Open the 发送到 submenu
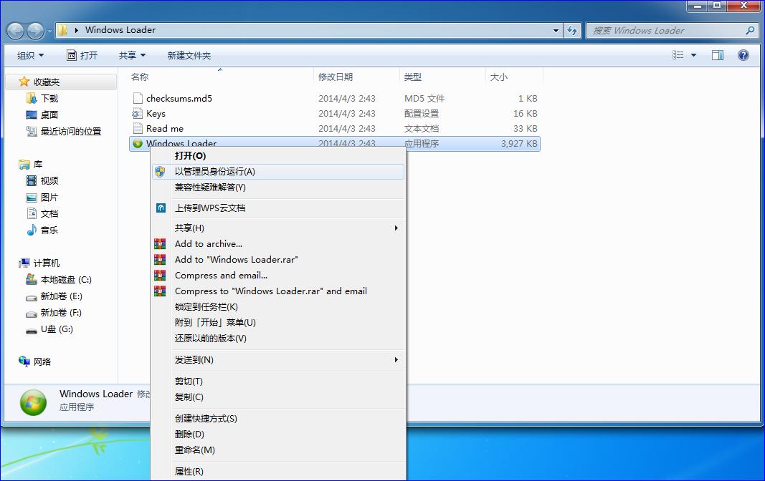 194,359
